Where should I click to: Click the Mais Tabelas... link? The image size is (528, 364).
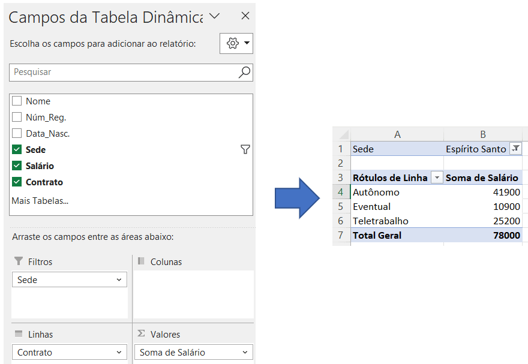(40, 201)
